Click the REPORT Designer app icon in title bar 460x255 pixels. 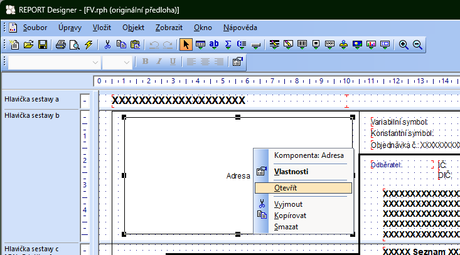point(11,10)
